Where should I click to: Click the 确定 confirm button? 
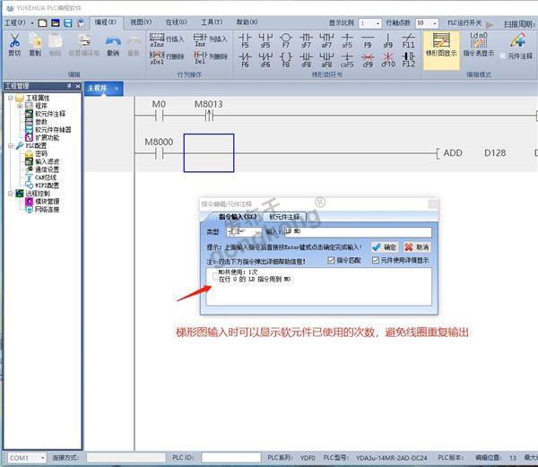click(384, 246)
